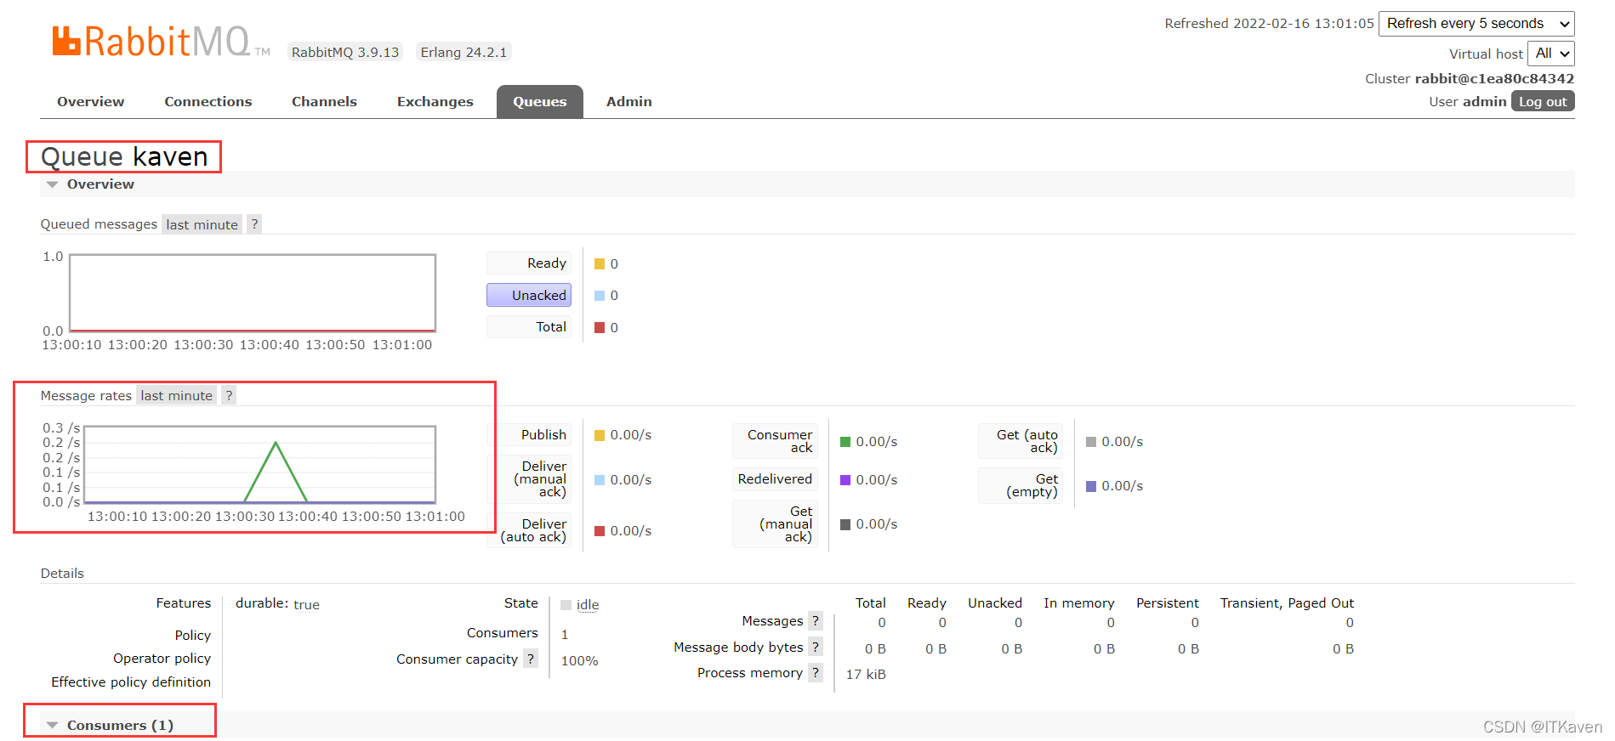Toggle the Get (empty) rate series
This screenshot has width=1615, height=741.
point(1021,485)
